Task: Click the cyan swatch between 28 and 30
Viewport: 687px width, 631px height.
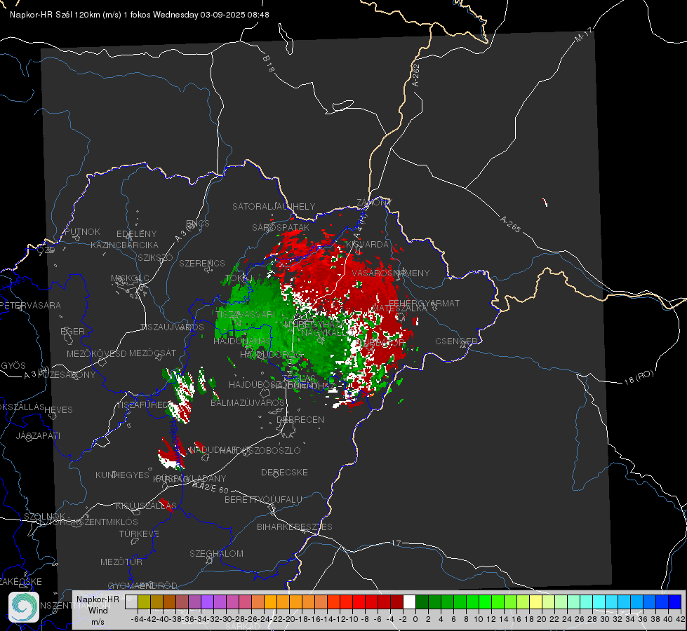Action: 599,602
